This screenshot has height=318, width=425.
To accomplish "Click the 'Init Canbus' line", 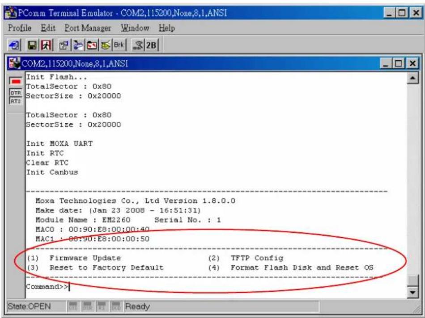I will coord(52,172).
